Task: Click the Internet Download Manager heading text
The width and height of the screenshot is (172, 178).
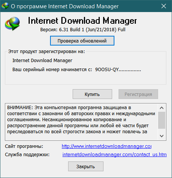Action: coord(82,21)
